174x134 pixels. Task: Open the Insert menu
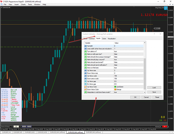16,4
